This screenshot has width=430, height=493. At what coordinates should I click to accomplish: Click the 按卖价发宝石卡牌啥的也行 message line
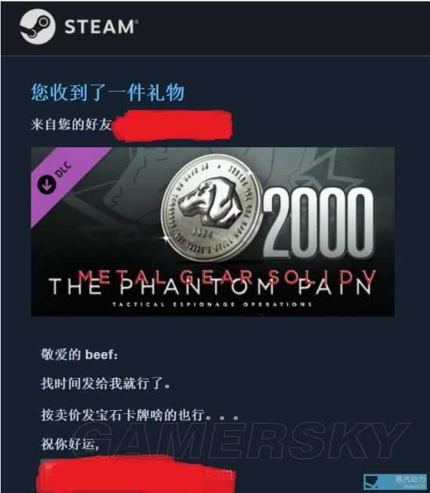pyautogui.click(x=140, y=415)
